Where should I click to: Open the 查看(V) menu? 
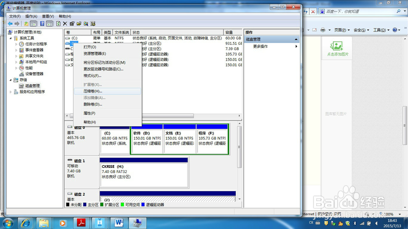(48, 16)
